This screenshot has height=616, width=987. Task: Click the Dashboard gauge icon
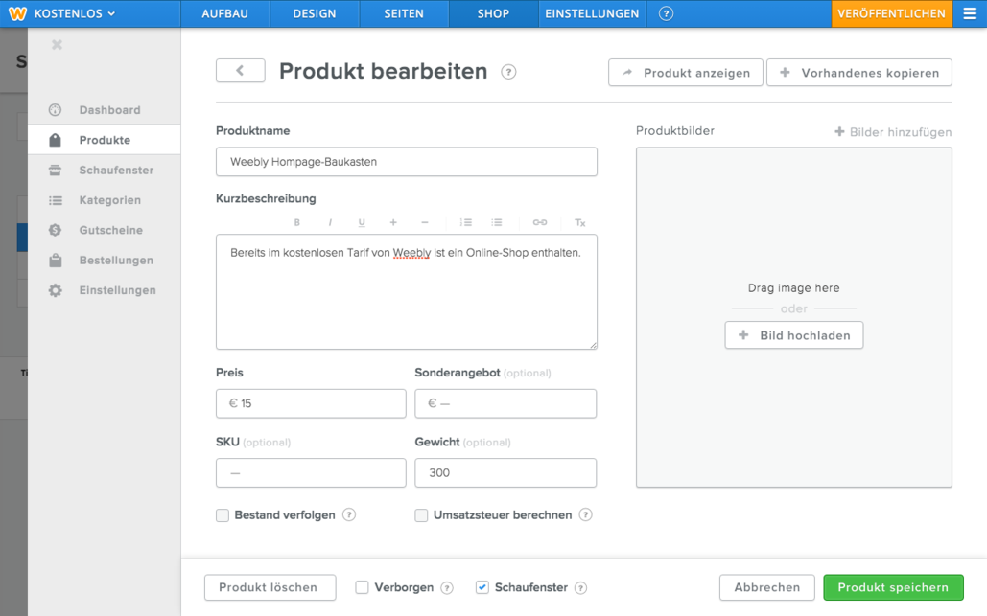(56, 110)
